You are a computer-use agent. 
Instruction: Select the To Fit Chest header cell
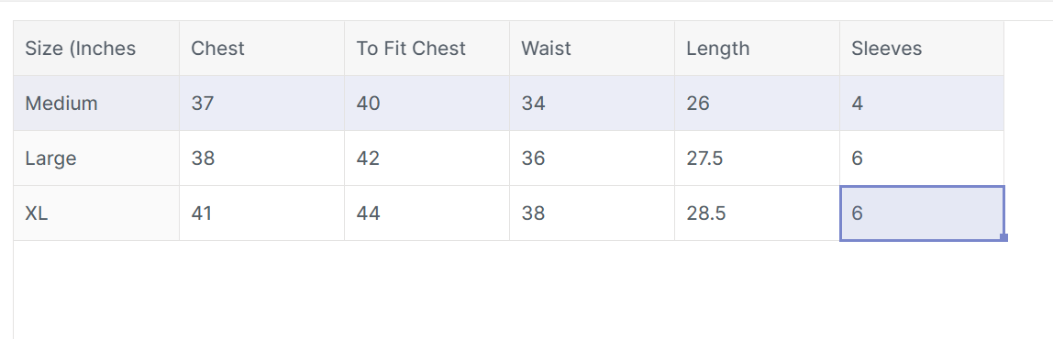(427, 49)
